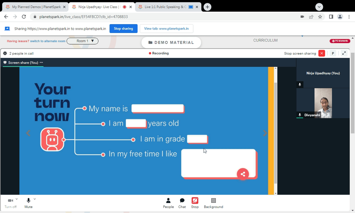The width and height of the screenshot is (355, 213).
Task: Click the PS Moments badge
Action: (x=340, y=41)
